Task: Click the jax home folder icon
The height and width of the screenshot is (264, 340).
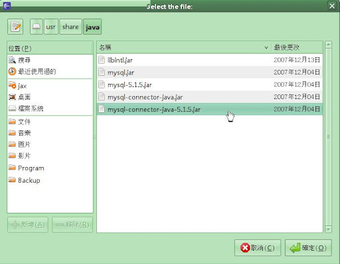Action: [x=12, y=85]
